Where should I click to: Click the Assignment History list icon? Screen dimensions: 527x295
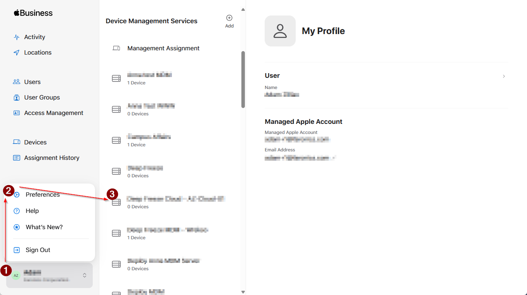pos(16,158)
